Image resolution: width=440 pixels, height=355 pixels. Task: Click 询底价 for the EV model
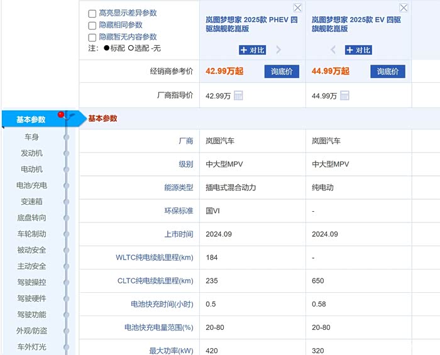388,72
